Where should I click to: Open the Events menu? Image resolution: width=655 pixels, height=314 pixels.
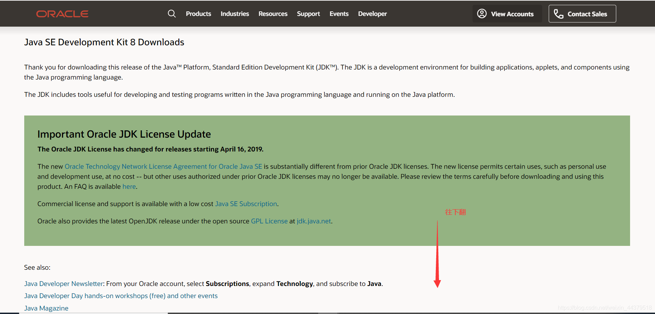coord(339,14)
